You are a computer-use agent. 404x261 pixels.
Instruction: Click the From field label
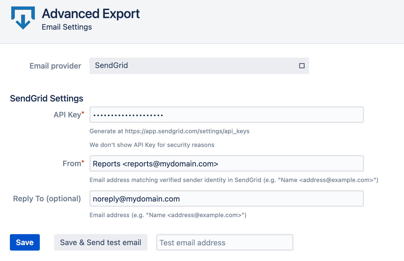tap(73, 163)
